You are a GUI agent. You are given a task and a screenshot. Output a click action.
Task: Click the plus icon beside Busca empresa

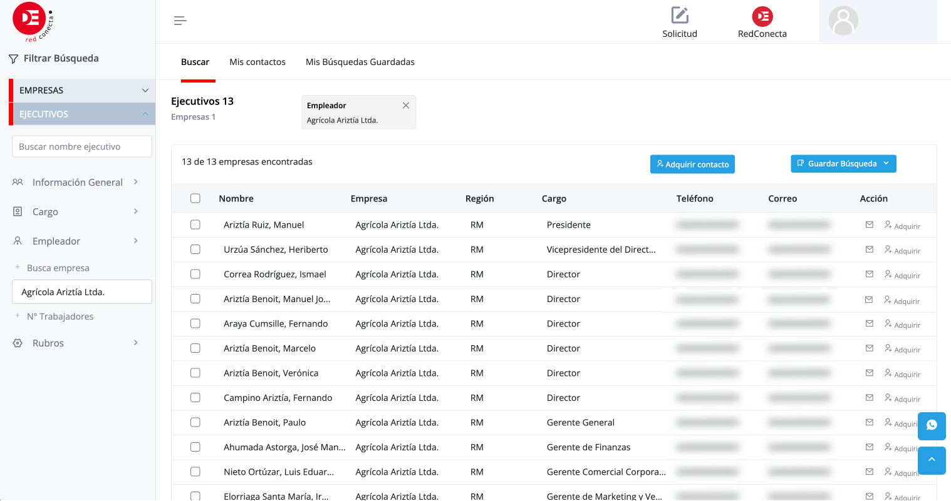click(x=18, y=267)
